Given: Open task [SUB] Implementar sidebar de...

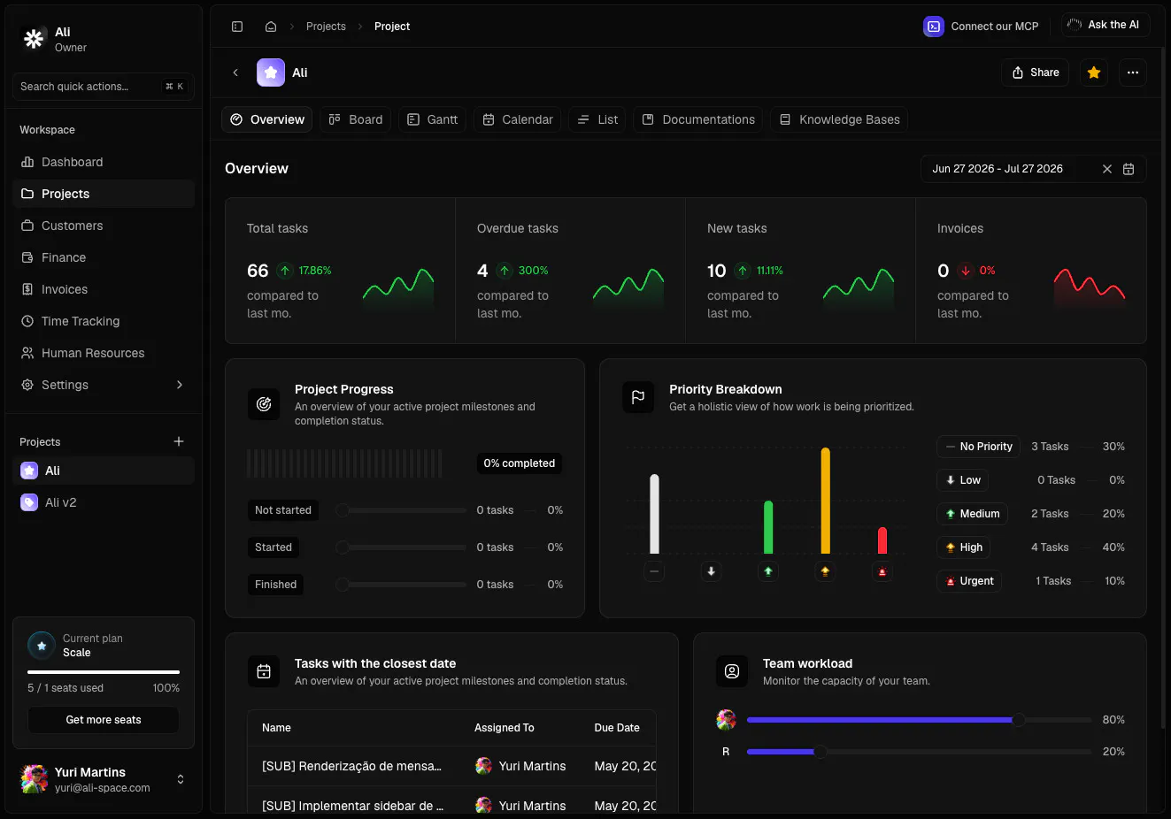Looking at the screenshot, I should point(352,806).
